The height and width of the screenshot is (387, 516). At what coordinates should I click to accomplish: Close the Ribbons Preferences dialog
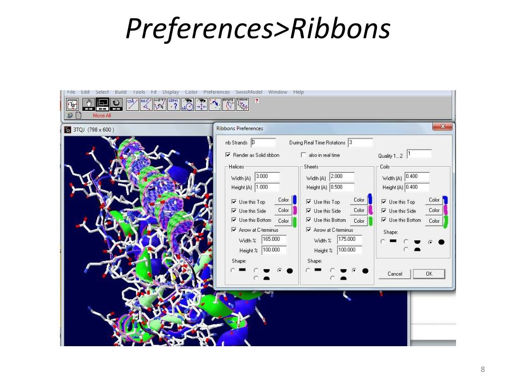coord(442,126)
